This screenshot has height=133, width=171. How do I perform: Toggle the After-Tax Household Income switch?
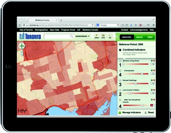[152, 105]
